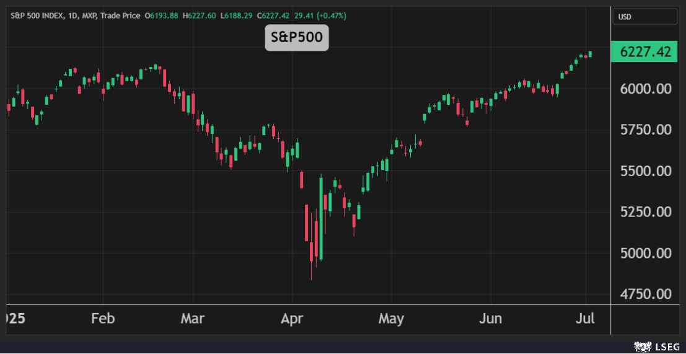Click the 5000.00 price axis label

tap(646, 253)
